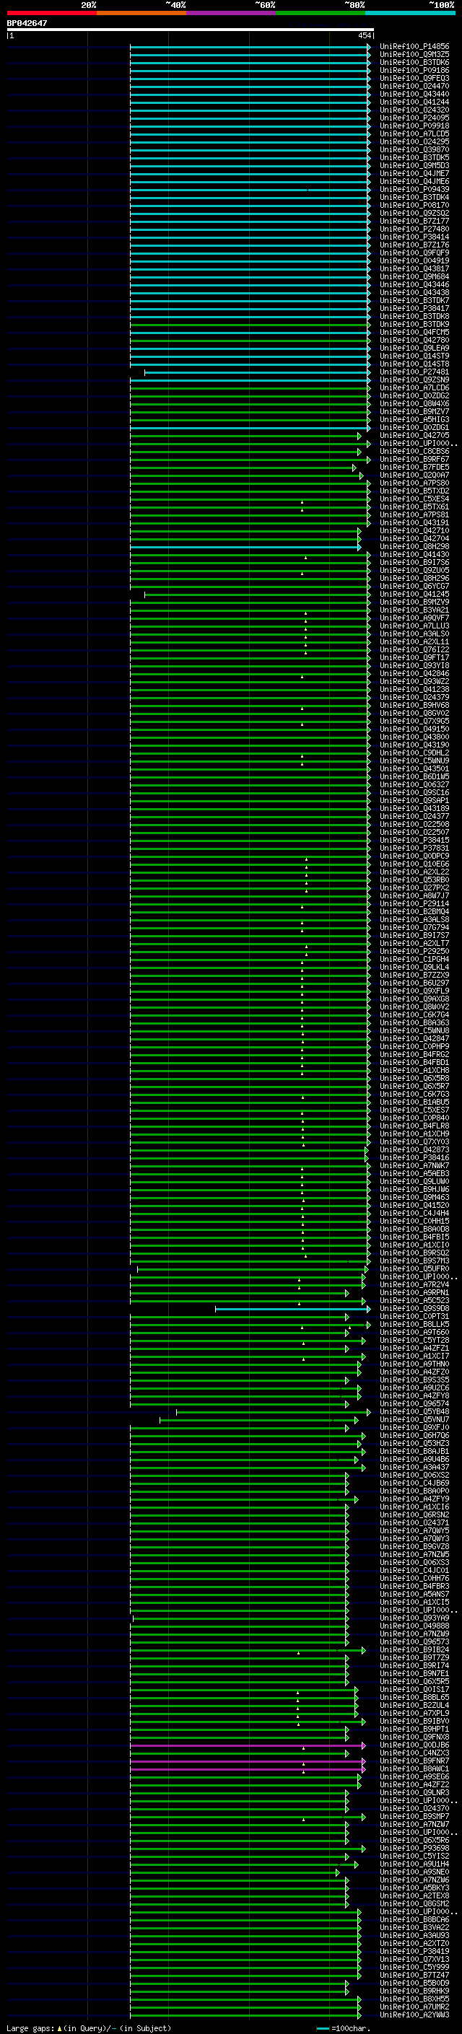The width and height of the screenshot is (462, 2034).
Task: Select hit label UniRef100_C4J4H4
Action: click(414, 1214)
